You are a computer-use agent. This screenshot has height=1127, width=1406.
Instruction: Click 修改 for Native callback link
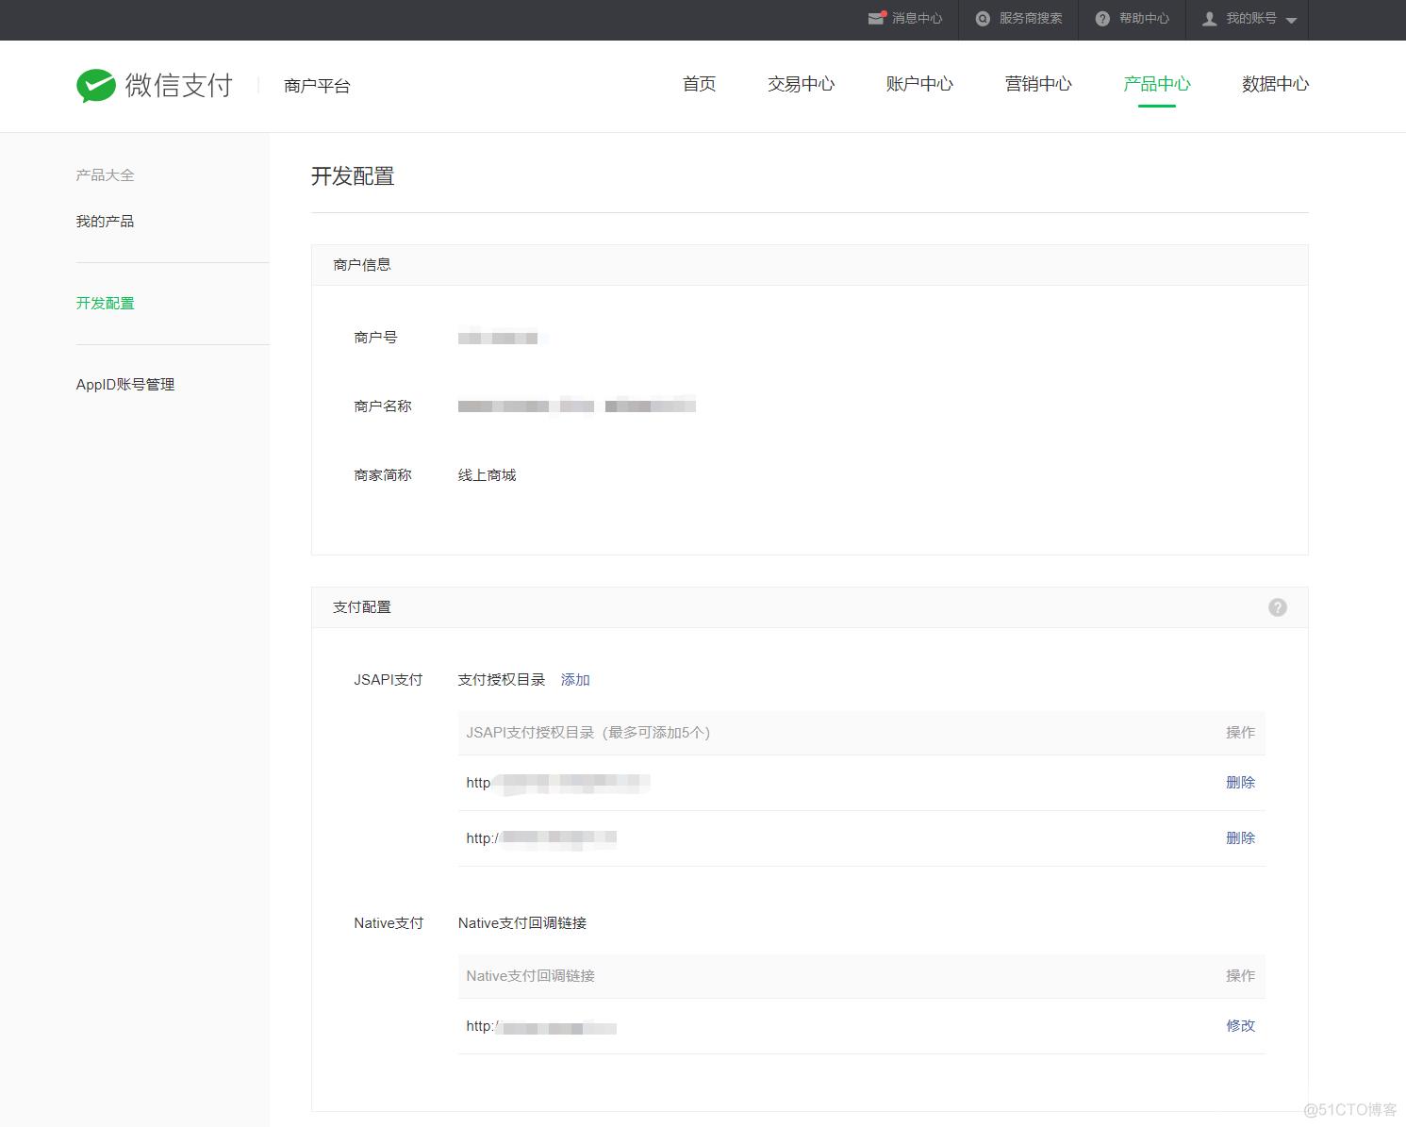click(x=1240, y=1026)
